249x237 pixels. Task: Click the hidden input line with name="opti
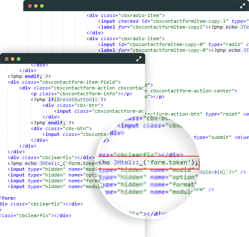(x=53, y=175)
